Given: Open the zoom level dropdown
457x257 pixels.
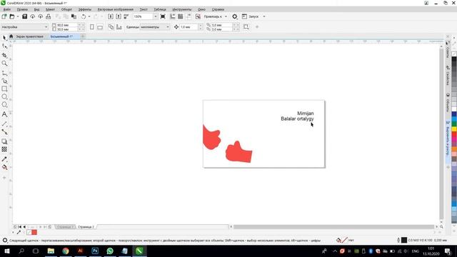Looking at the screenshot, I should click(156, 16).
